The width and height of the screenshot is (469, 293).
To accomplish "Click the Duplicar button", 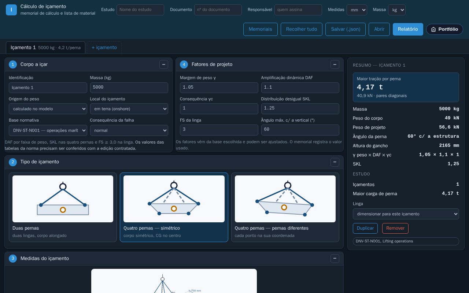I will 365,228.
